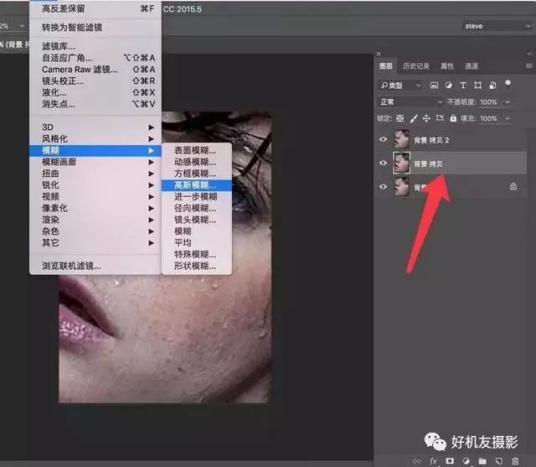
Task: Expand the 其它 submenu
Action: coord(95,243)
